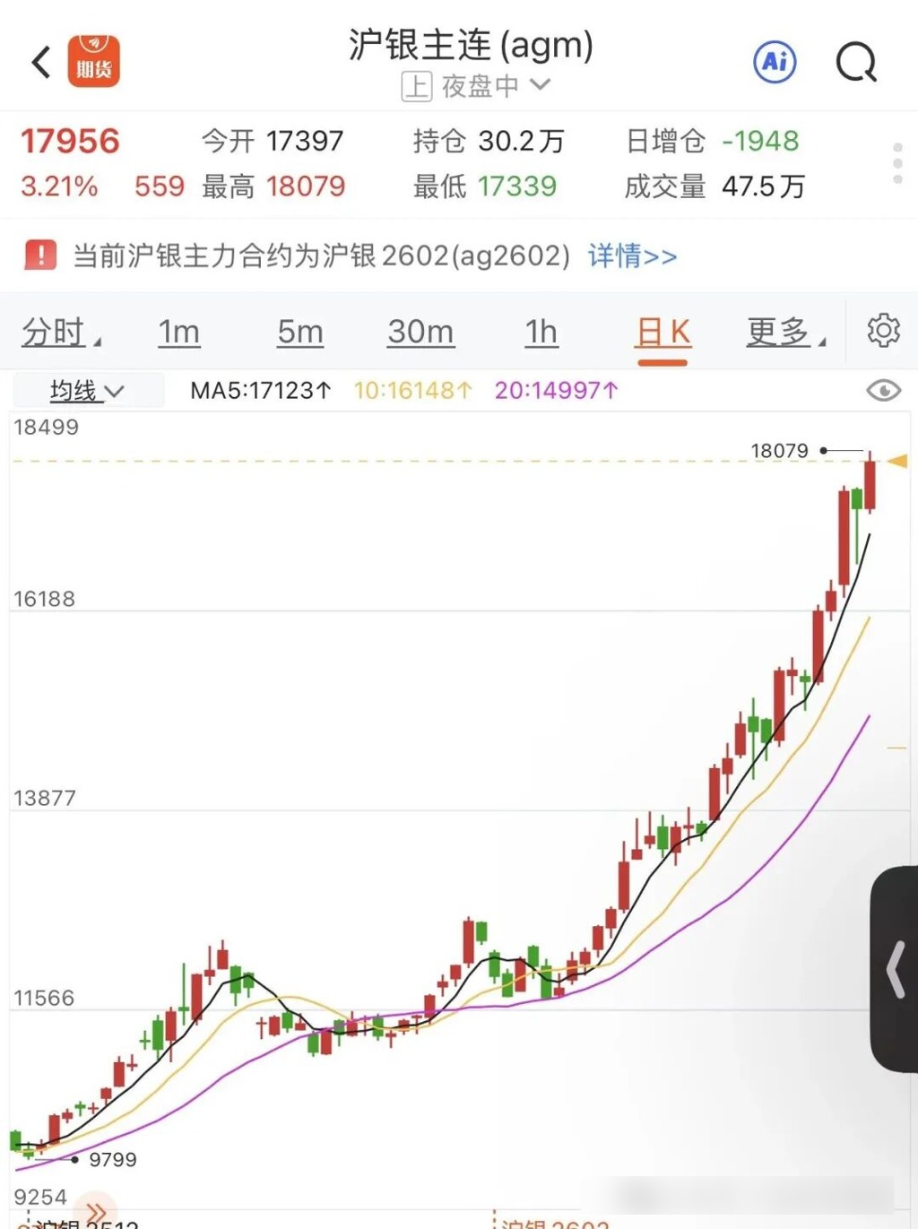Select the 1h timeframe tab
918x1229 pixels.
pyautogui.click(x=541, y=333)
